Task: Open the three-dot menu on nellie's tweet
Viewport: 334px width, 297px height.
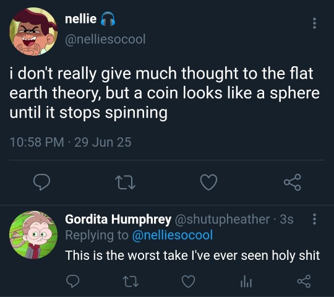Action: pyautogui.click(x=314, y=24)
